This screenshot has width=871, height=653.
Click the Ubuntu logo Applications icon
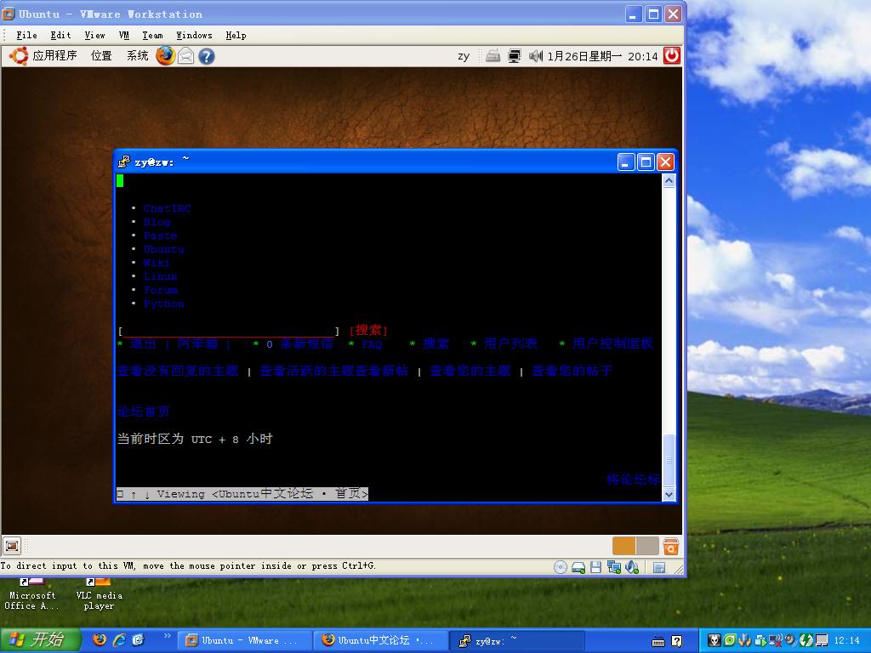click(19, 55)
